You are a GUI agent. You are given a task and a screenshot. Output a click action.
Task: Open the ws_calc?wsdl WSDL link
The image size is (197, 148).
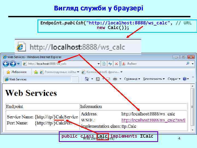(x=153, y=120)
